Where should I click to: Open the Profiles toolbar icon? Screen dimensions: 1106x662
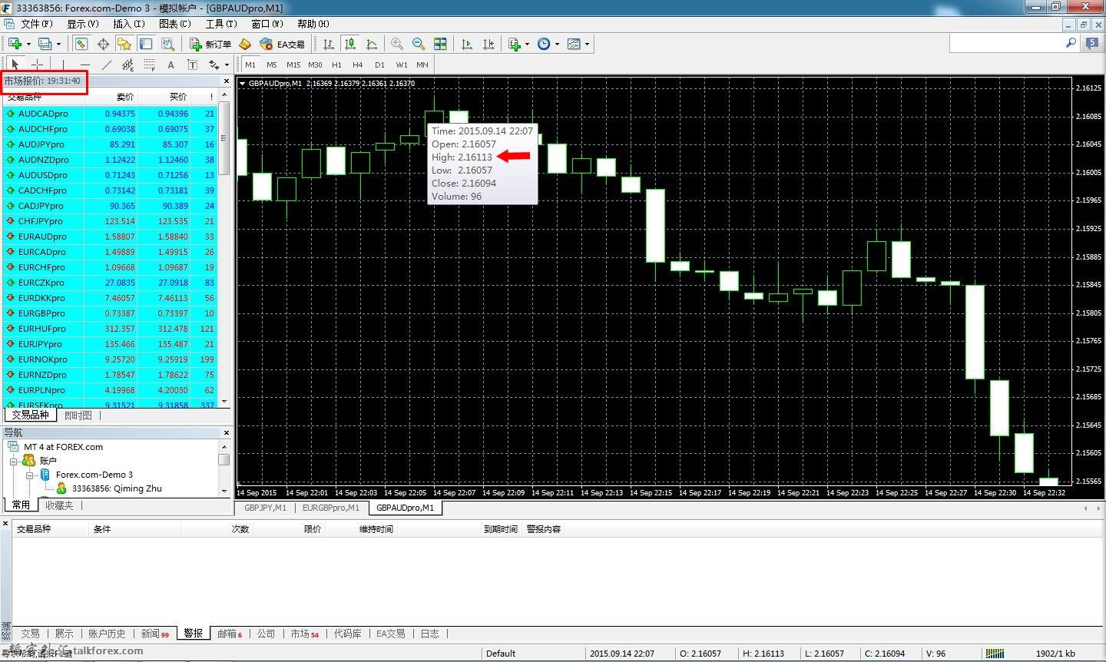click(45, 44)
